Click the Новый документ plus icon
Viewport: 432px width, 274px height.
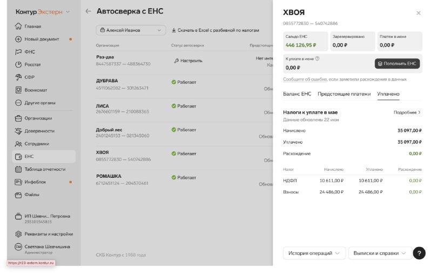click(18, 39)
